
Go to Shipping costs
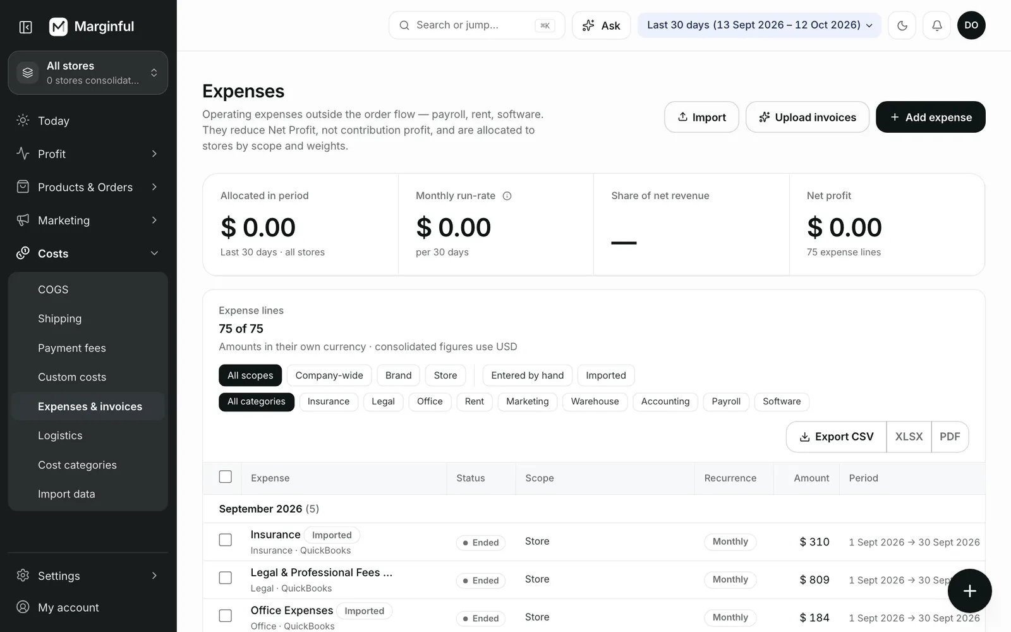click(88, 319)
